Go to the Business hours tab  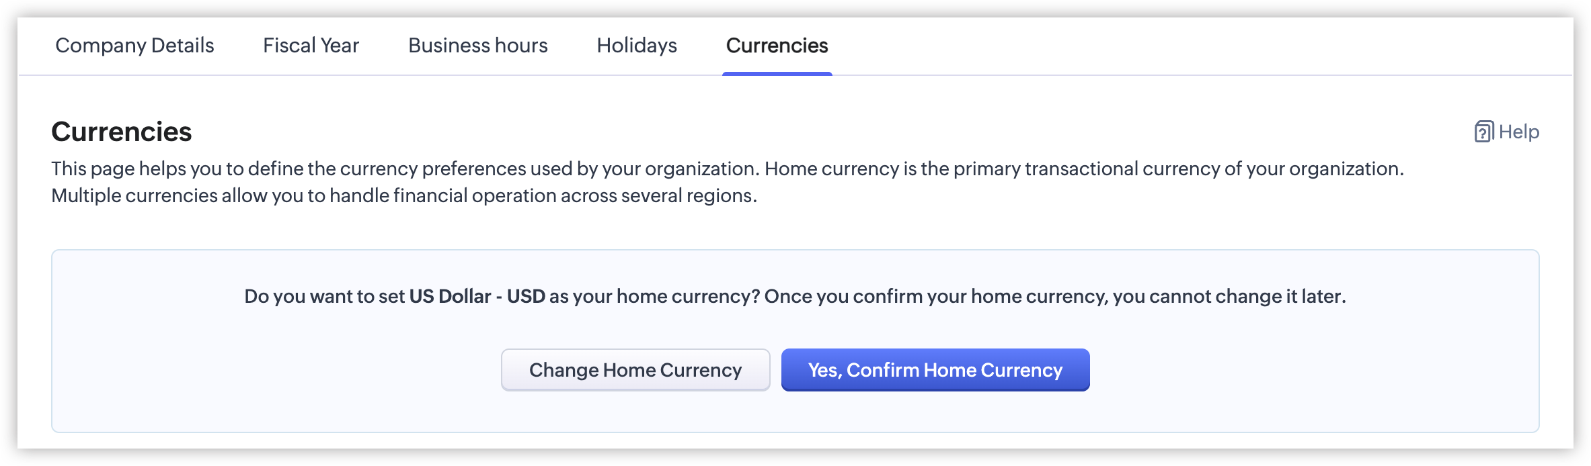477,46
